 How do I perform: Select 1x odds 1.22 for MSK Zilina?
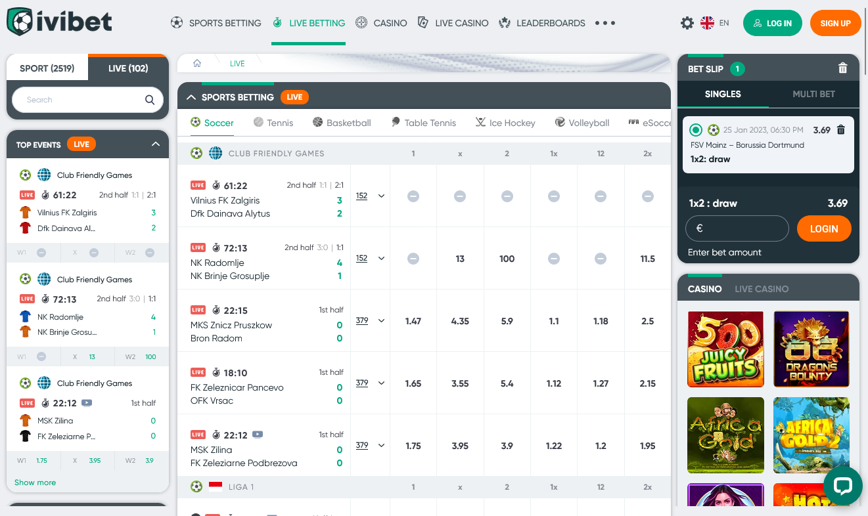pyautogui.click(x=554, y=446)
